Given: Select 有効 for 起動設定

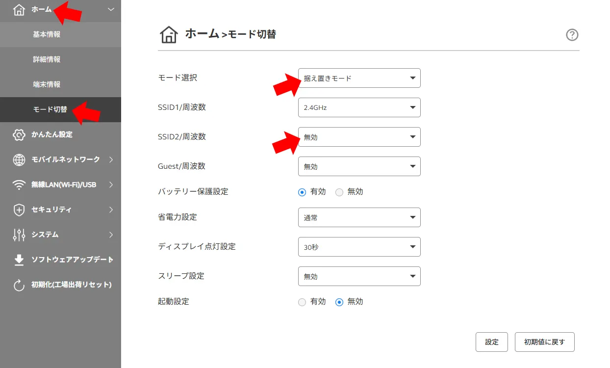Looking at the screenshot, I should pos(302,302).
